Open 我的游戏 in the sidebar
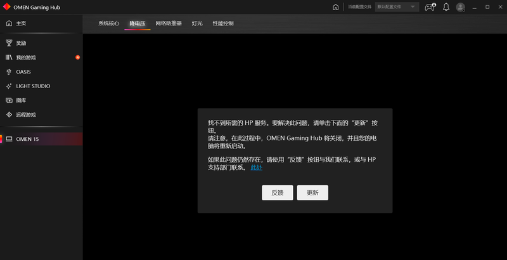The width and height of the screenshot is (507, 260). [x=41, y=58]
